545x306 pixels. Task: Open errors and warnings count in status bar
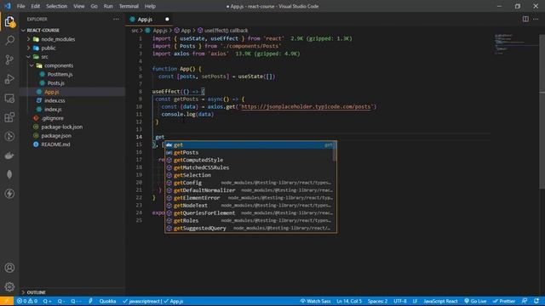click(27, 301)
